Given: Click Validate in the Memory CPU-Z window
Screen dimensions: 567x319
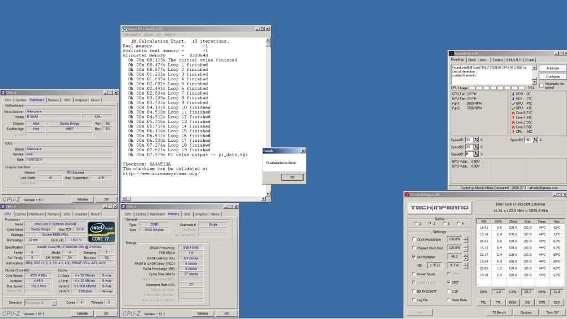Looking at the screenshot, I should click(x=203, y=313).
